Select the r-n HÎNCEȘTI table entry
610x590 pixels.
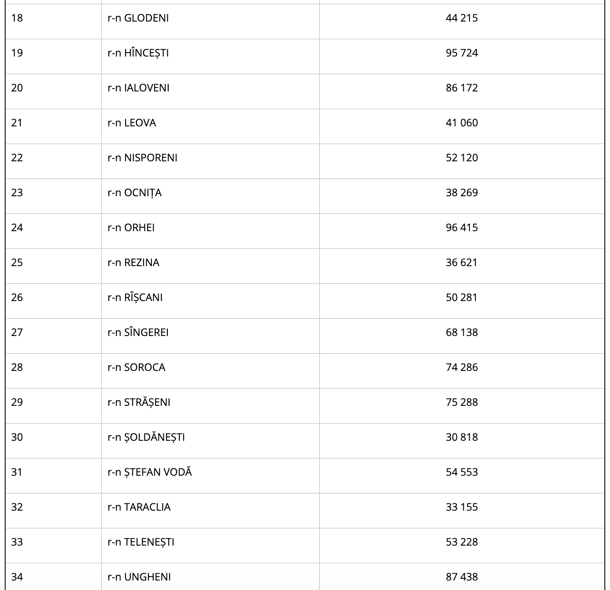click(138, 53)
